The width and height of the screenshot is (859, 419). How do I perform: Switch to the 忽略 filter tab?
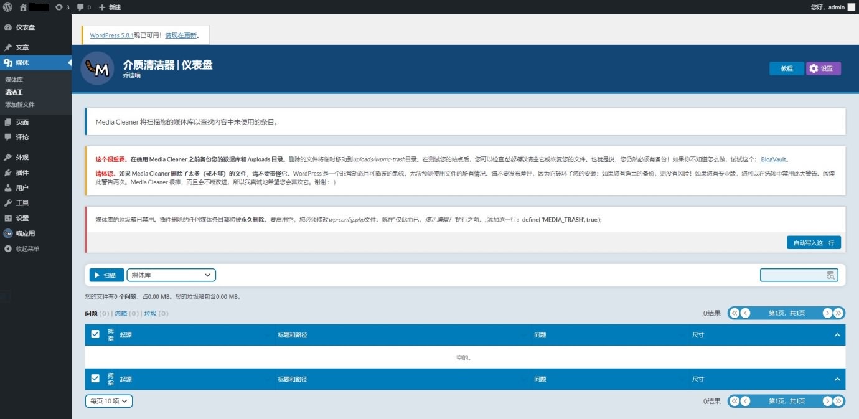point(121,313)
